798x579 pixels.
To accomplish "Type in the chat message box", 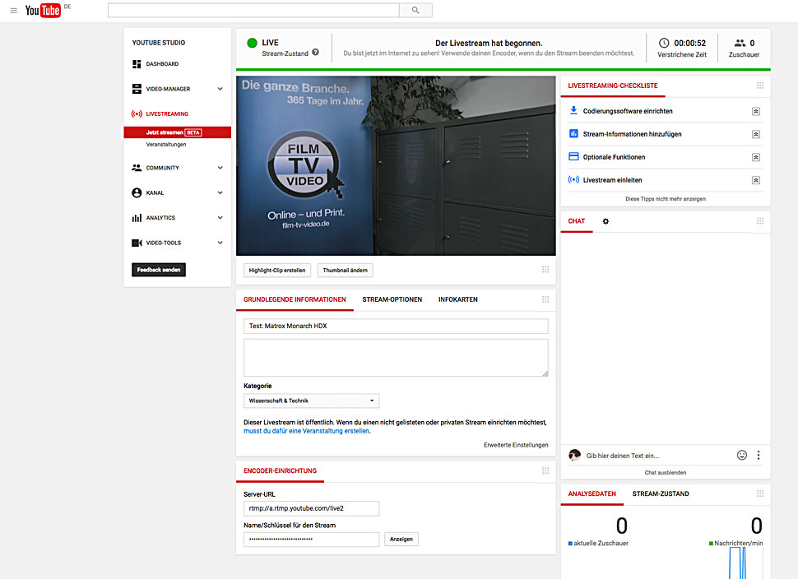I will pos(658,456).
